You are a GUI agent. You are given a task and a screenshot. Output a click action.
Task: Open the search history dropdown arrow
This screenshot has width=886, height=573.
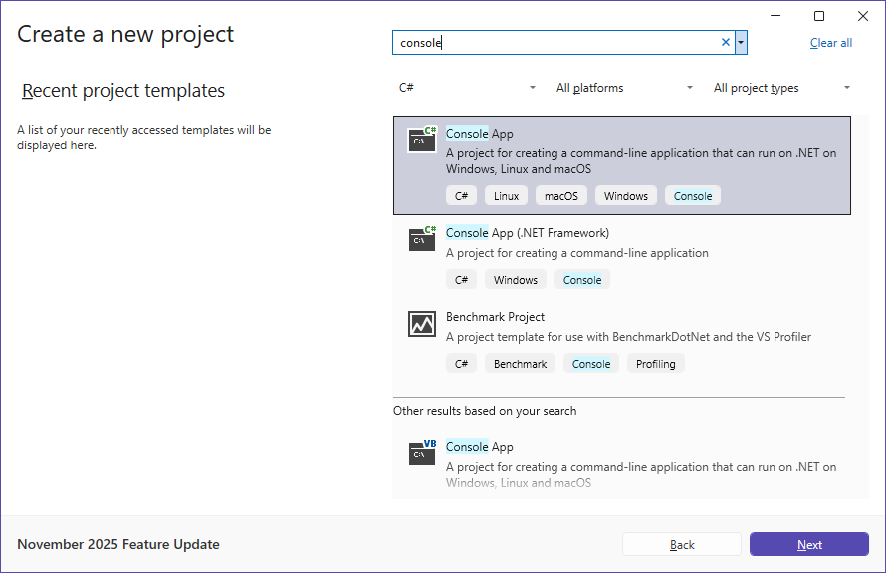[741, 43]
